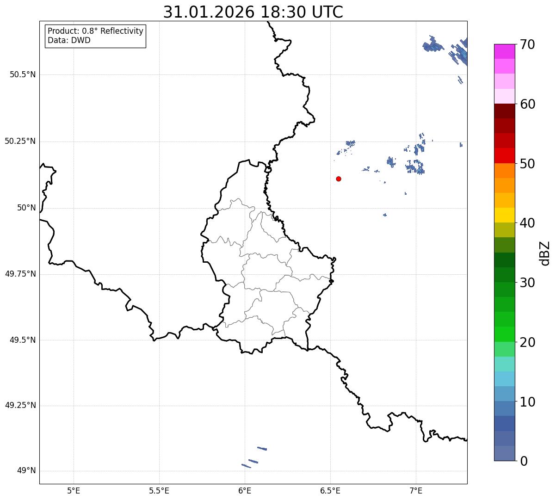
Task: Pick the bright red segment just above 50
Action: pos(504,156)
